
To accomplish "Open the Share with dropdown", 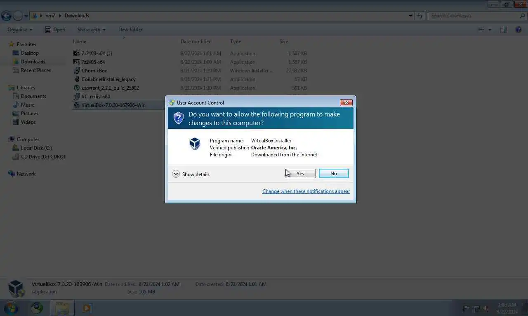I will pos(92,30).
